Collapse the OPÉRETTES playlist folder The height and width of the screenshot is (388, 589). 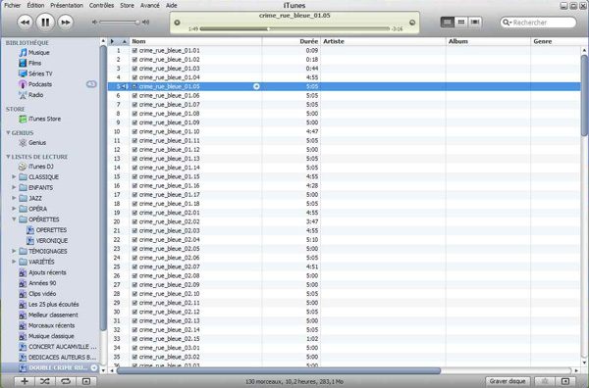click(x=14, y=218)
